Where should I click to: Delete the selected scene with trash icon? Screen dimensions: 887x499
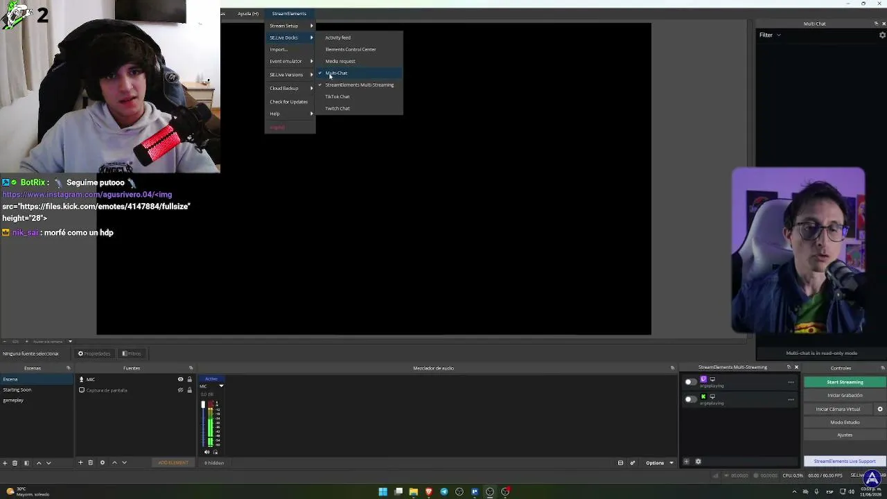click(15, 463)
